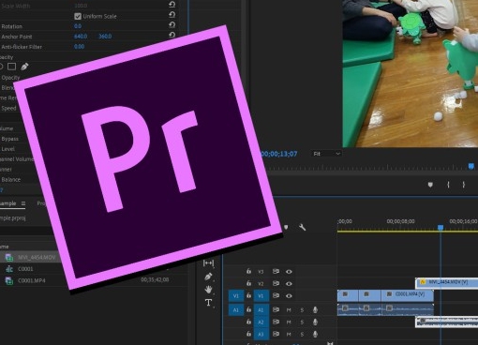The width and height of the screenshot is (478, 345).
Task: Select the MVI_4454 audio clip on track A2
Action: tap(447, 322)
